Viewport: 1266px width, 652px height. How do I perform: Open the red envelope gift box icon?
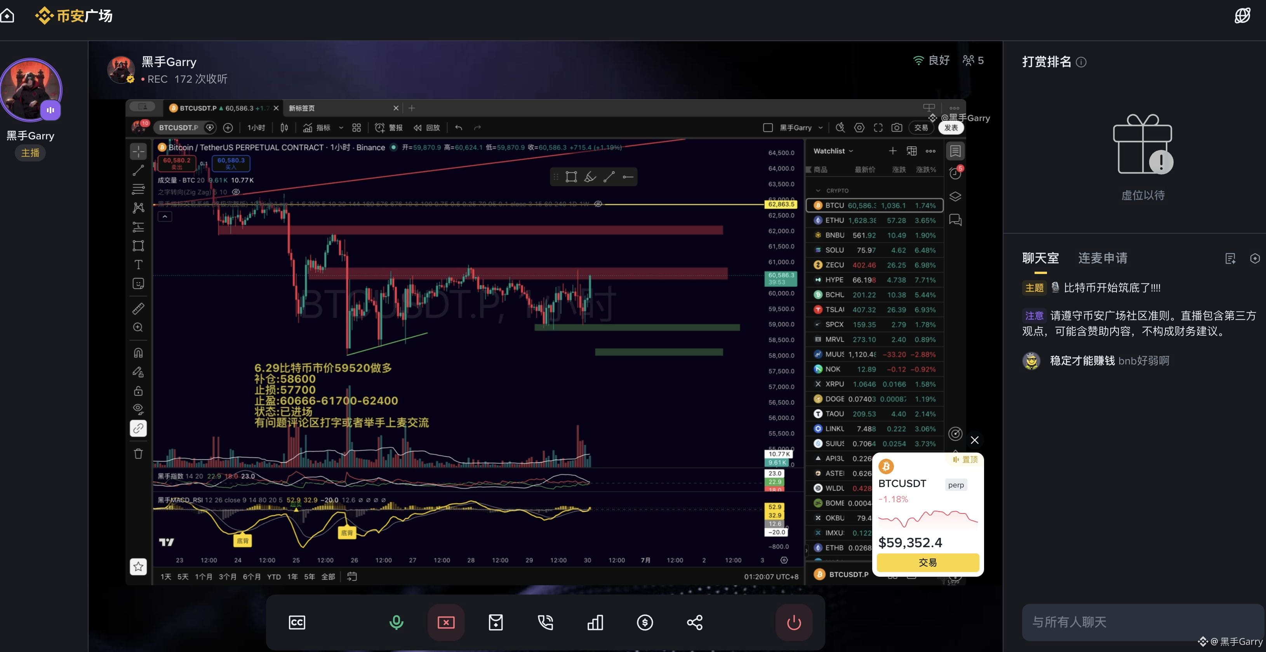click(496, 623)
